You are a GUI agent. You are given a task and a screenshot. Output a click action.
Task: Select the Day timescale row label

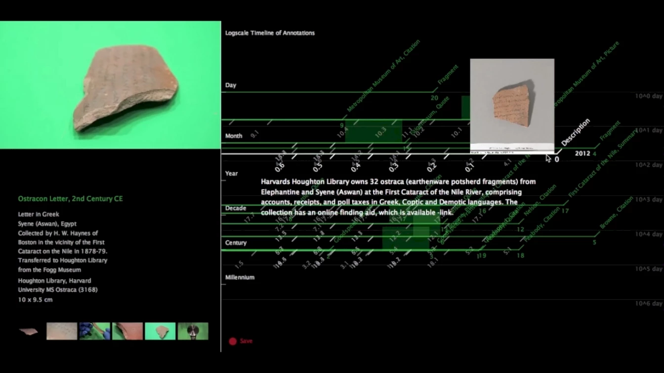[x=231, y=85]
